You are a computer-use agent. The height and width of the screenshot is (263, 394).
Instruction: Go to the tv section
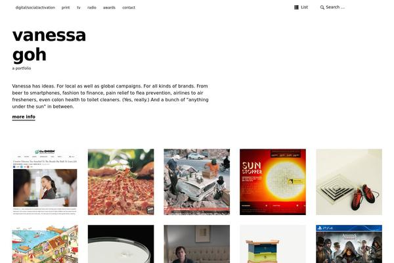79,7
